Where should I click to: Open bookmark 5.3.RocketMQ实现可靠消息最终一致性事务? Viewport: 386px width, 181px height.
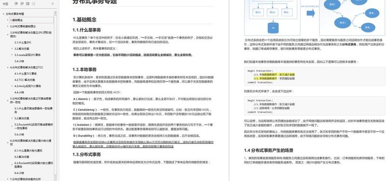tap(33, 126)
